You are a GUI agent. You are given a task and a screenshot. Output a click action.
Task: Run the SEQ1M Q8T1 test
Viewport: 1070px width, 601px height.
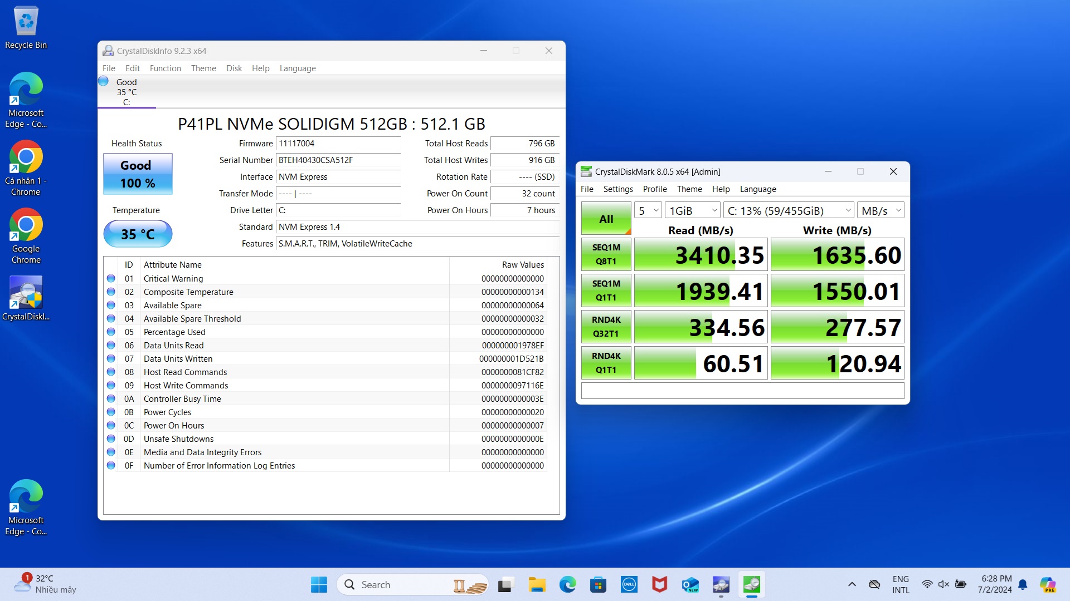tap(606, 254)
